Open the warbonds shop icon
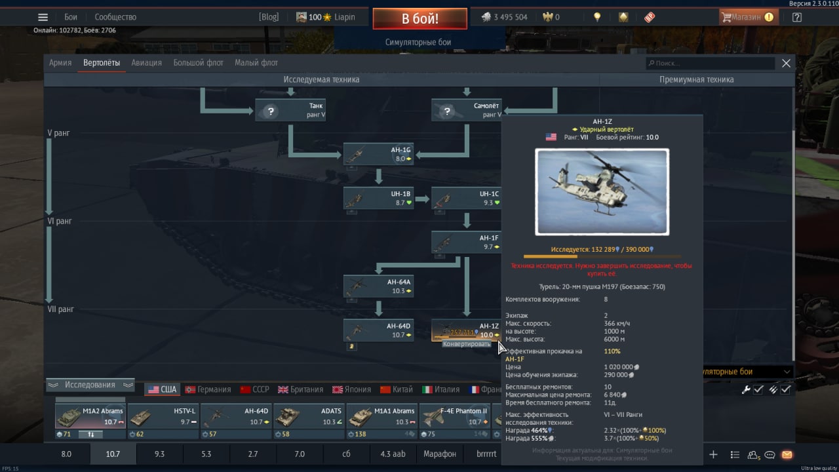The height and width of the screenshot is (472, 839). pyautogui.click(x=623, y=17)
